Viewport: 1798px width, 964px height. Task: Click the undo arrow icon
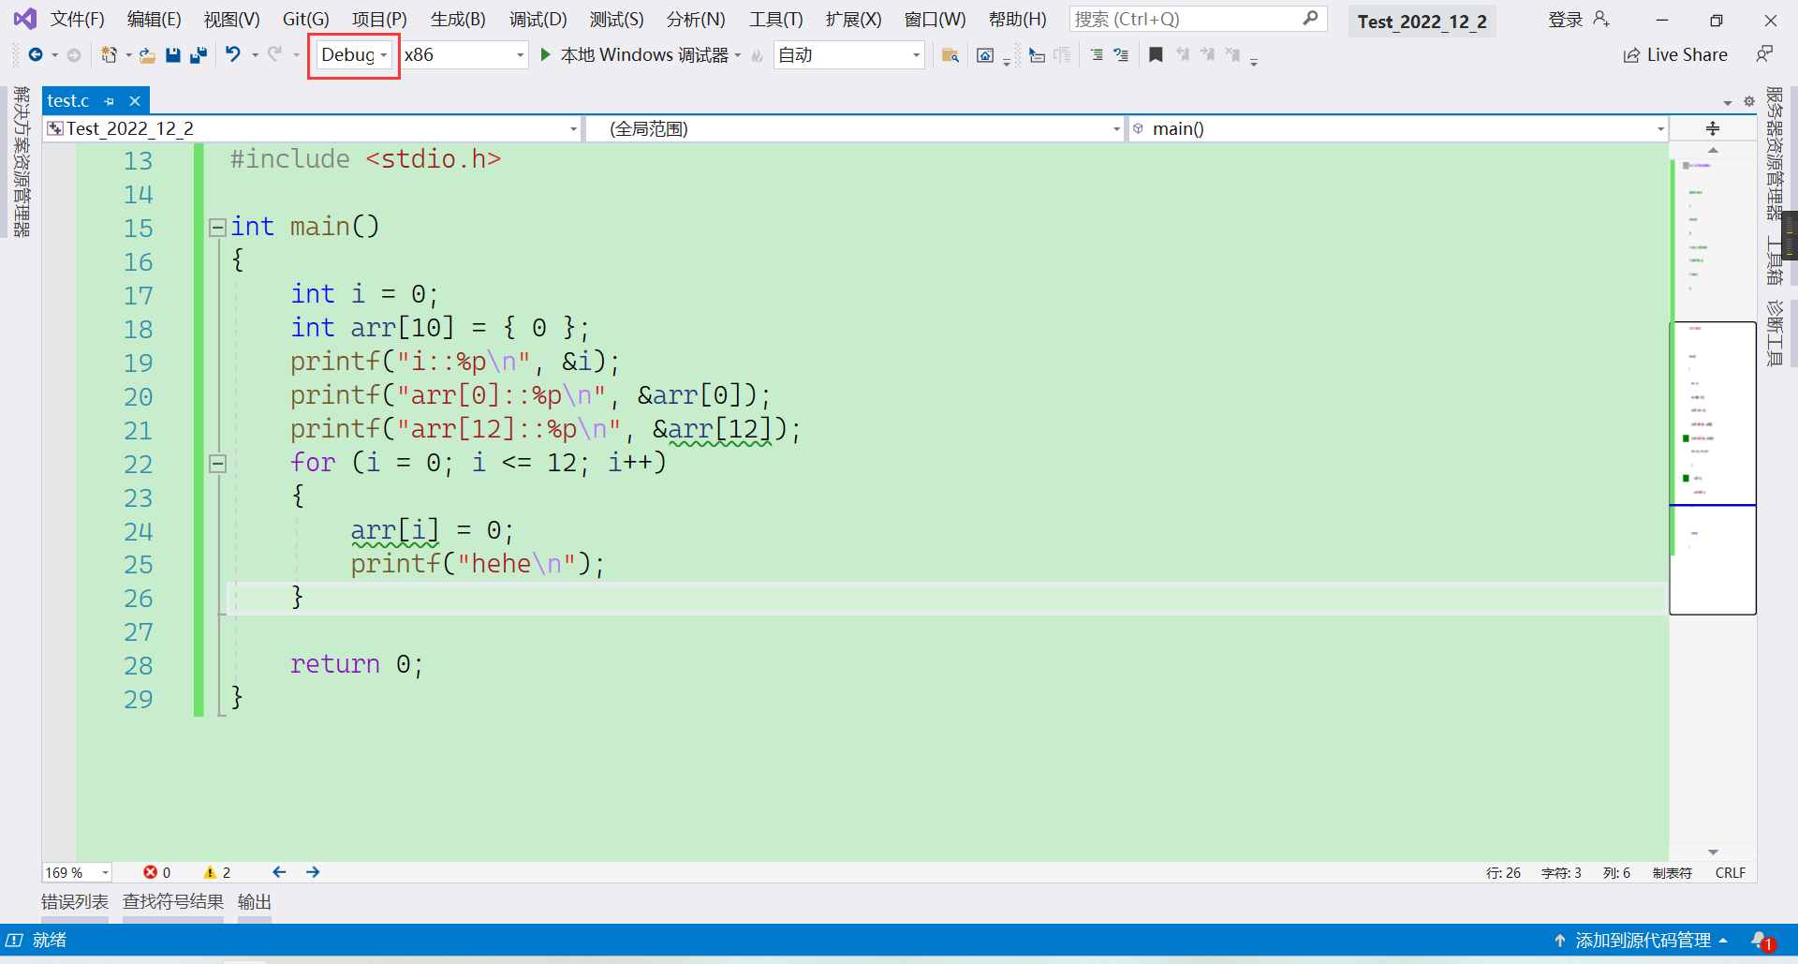click(x=233, y=54)
